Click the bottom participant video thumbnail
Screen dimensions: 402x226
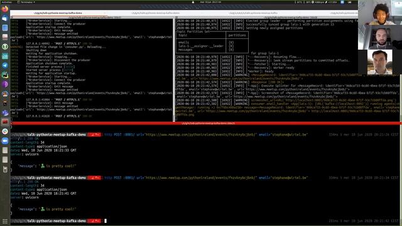(x=379, y=62)
